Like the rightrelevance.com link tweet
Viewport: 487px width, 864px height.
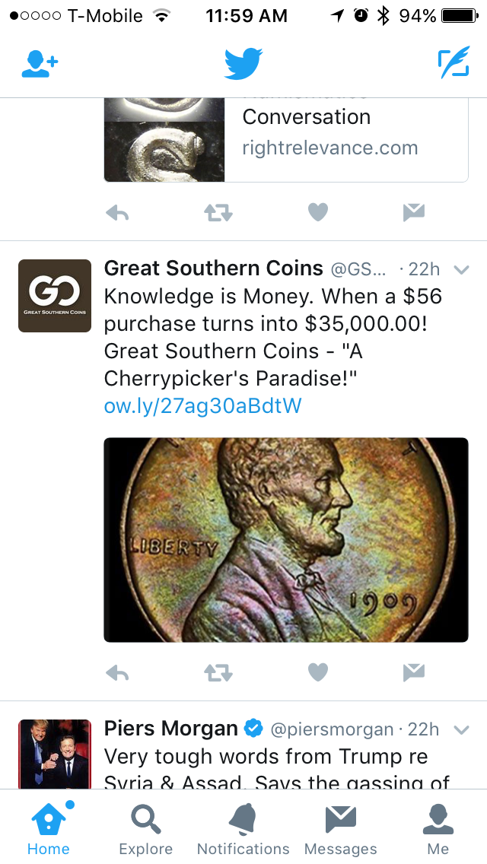tap(317, 212)
